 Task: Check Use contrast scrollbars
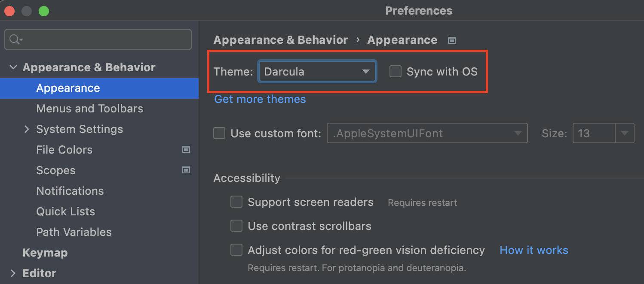point(236,226)
